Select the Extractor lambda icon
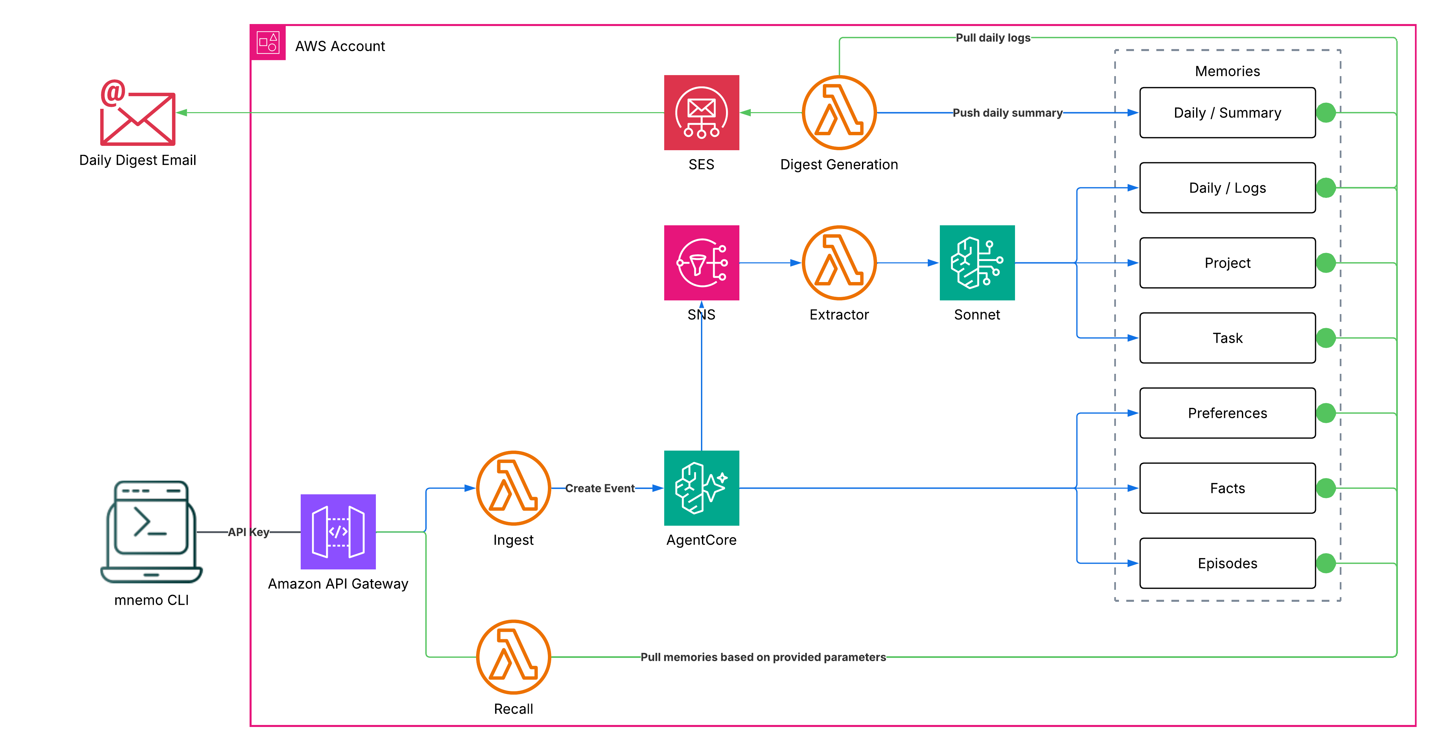The image size is (1441, 751). pos(839,263)
